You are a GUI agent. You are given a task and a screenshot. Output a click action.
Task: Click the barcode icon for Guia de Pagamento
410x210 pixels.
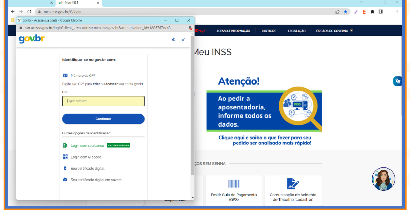(234, 184)
